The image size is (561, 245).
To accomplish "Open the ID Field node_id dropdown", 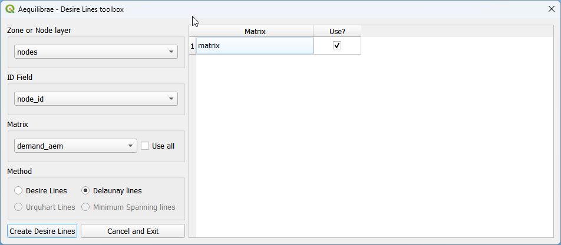I will tap(96, 99).
